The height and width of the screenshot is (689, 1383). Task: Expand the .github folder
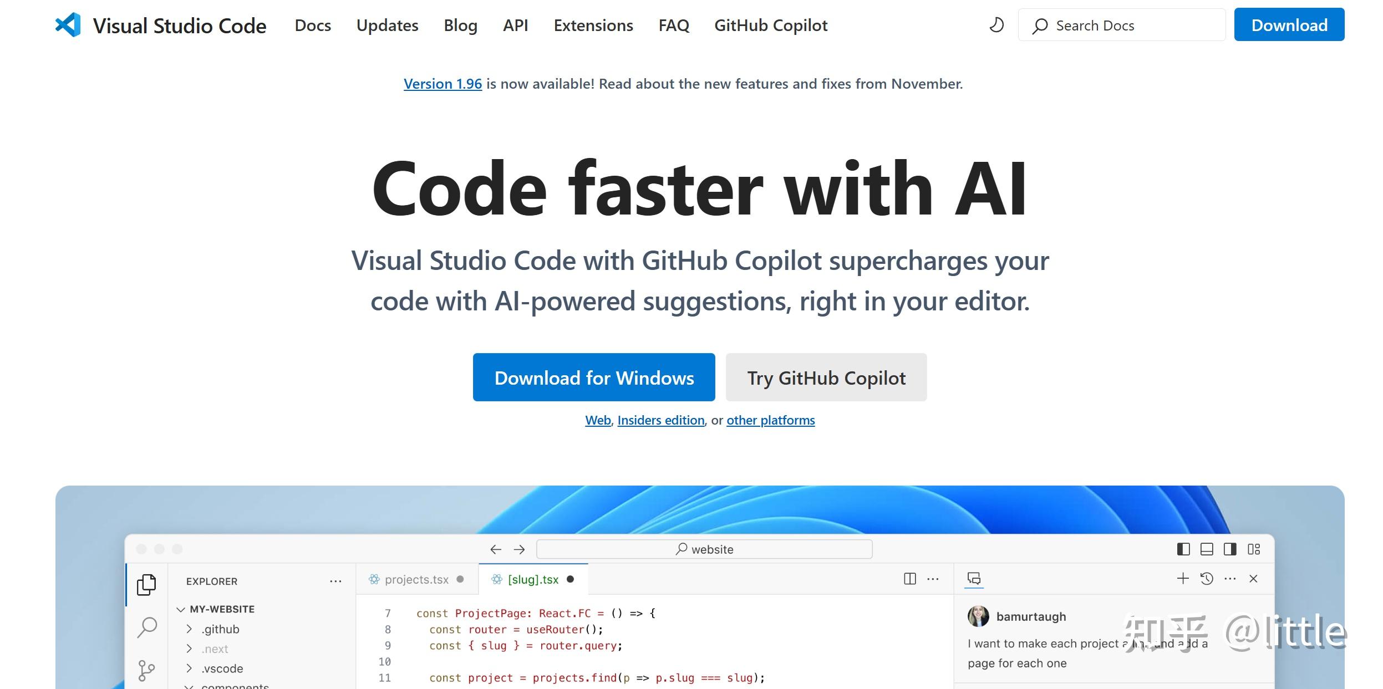pos(190,629)
